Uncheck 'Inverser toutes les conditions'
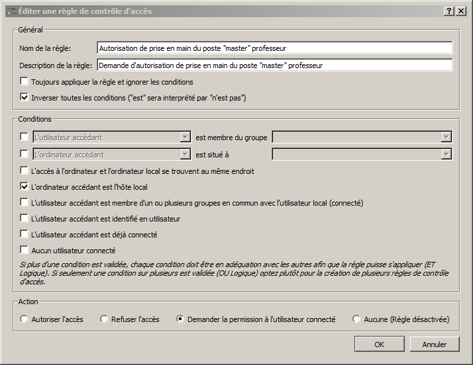Screen dimensions: 473x365 point(24,97)
